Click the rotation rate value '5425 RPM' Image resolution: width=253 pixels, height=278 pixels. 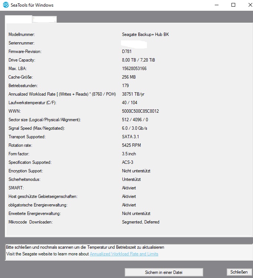tap(131, 145)
